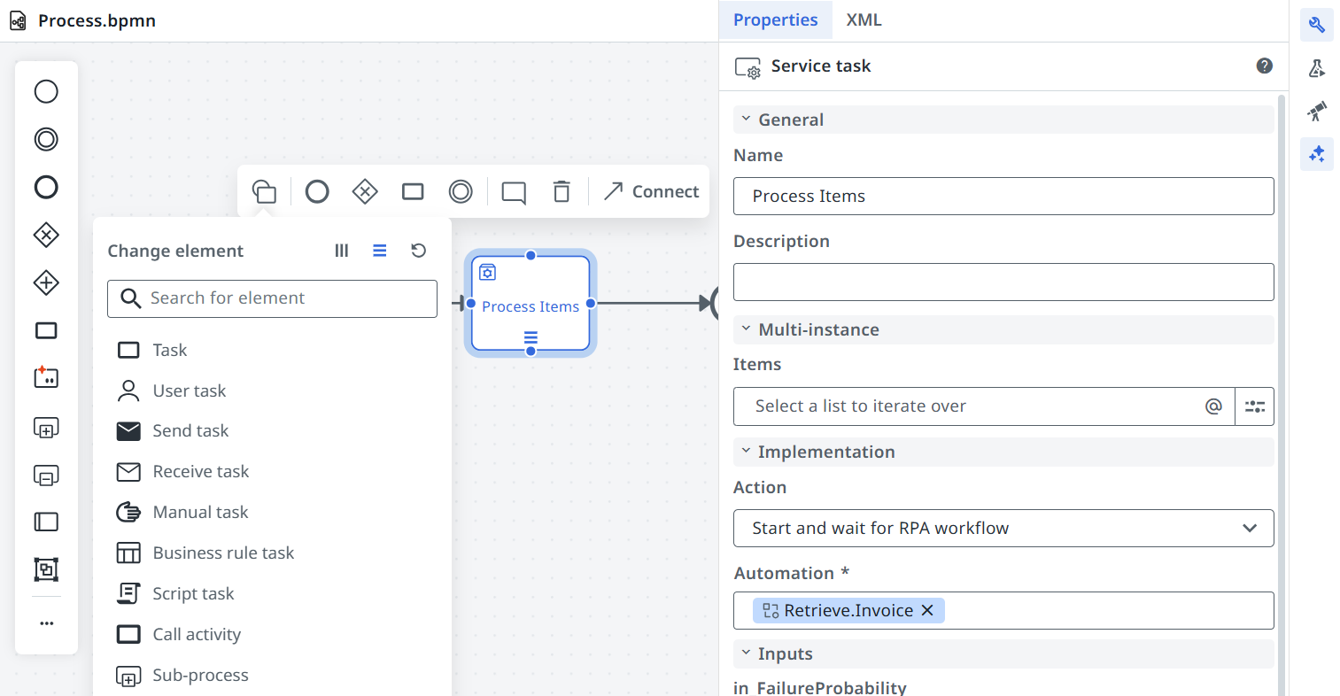Click the Search for element field
This screenshot has height=696, width=1340.
[272, 298]
